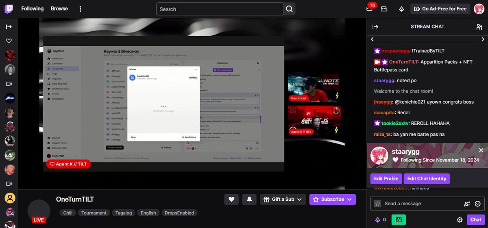
Task: Click OneTurnTILT username in chat
Action: tap(403, 62)
